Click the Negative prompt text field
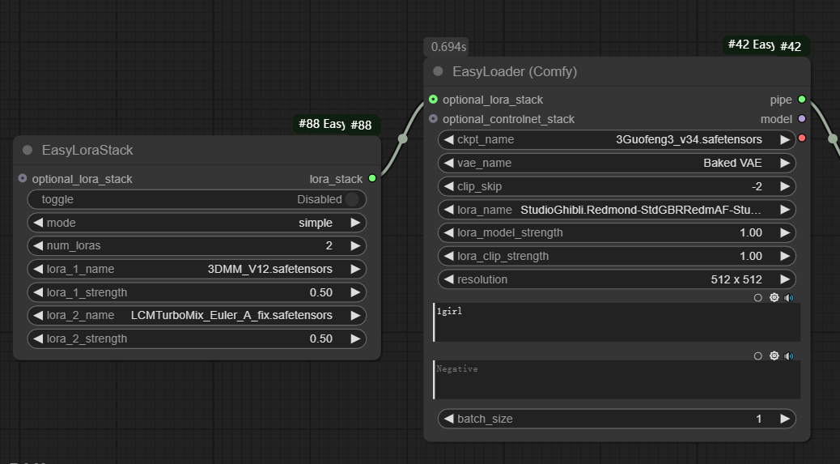Screen dimensions: 840x464 pyautogui.click(x=616, y=380)
